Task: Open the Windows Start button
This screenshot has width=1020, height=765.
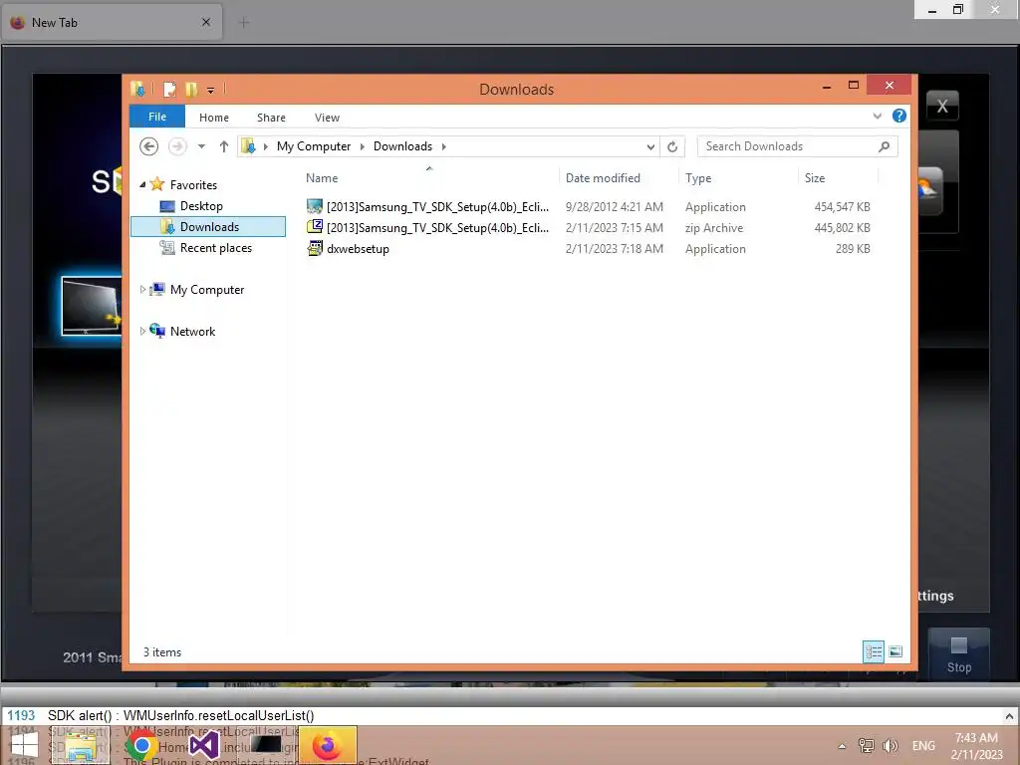Action: [24, 745]
